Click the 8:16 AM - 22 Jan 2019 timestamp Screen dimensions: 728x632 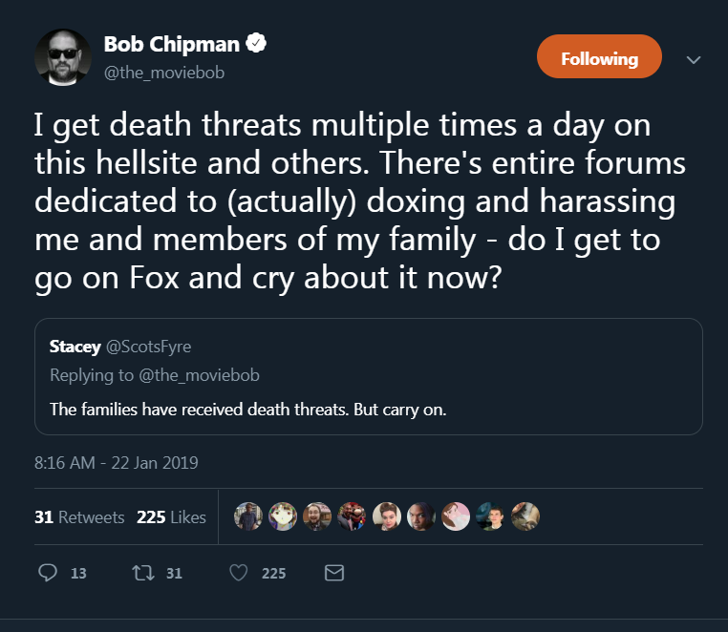[116, 463]
